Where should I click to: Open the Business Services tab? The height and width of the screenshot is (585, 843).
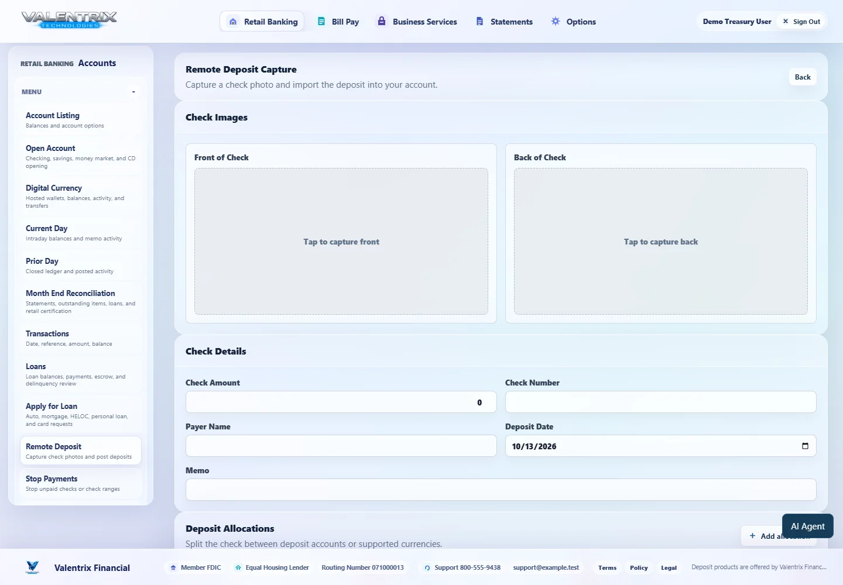pyautogui.click(x=417, y=22)
